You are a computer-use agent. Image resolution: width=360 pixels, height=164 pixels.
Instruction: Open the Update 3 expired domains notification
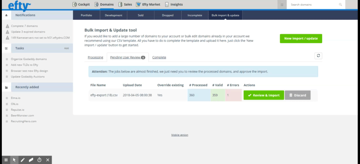pos(28,32)
